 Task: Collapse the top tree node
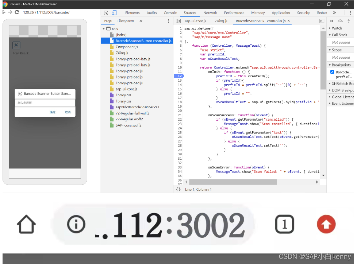[104, 29]
